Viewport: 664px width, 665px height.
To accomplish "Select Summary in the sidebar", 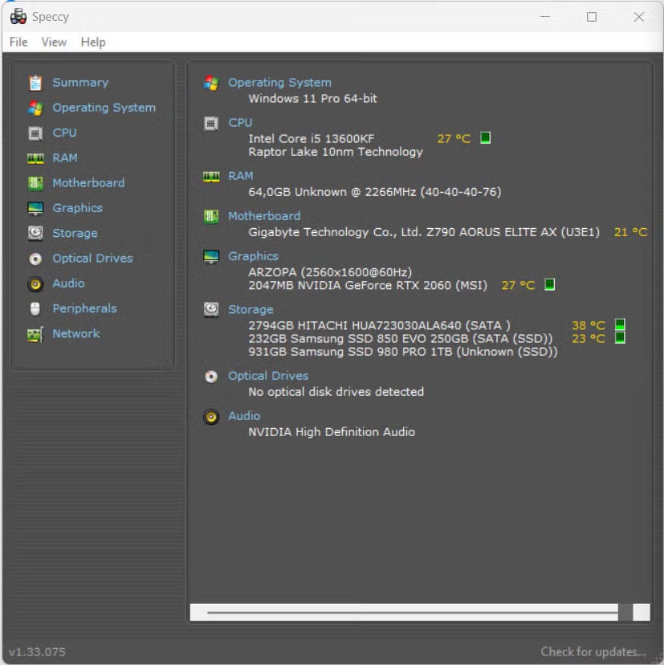I will pos(80,82).
